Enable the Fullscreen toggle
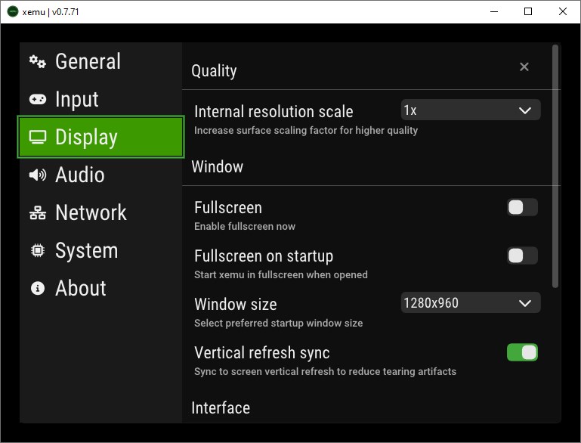The image size is (581, 443). tap(522, 208)
